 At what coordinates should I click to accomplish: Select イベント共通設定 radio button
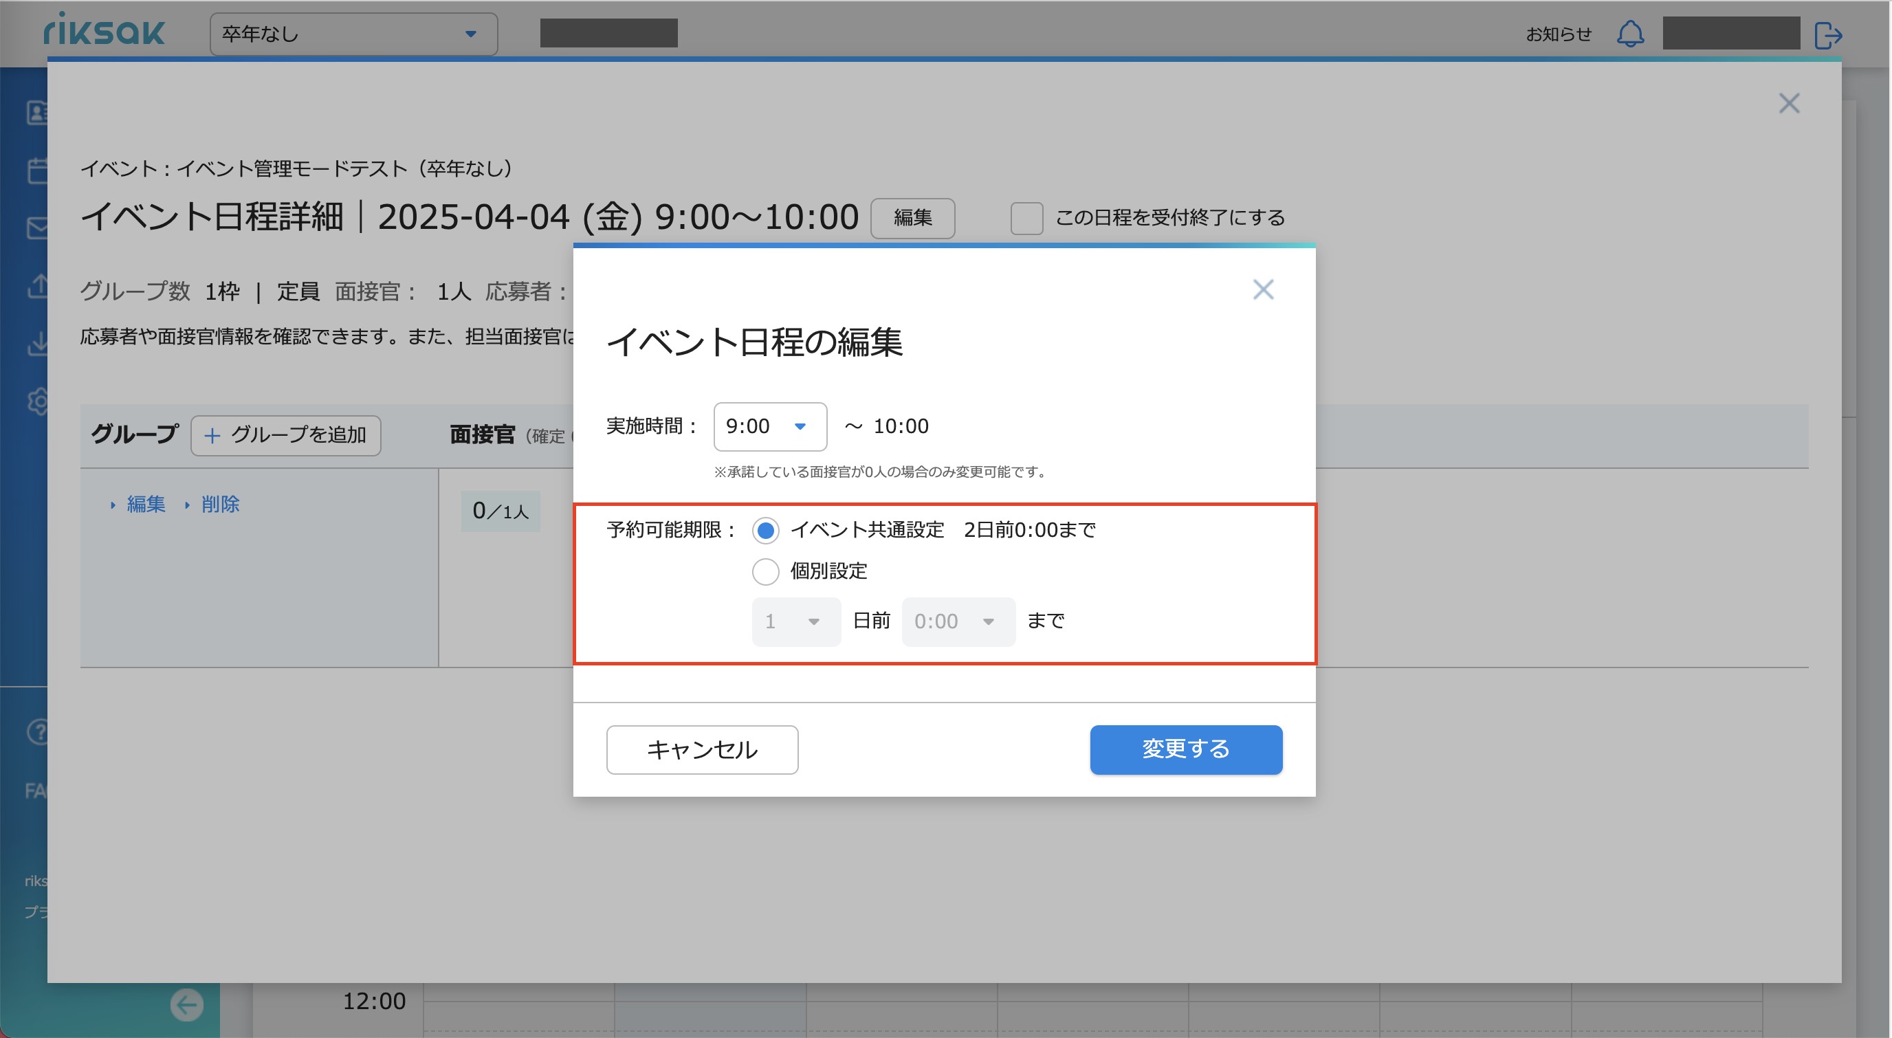click(x=765, y=531)
